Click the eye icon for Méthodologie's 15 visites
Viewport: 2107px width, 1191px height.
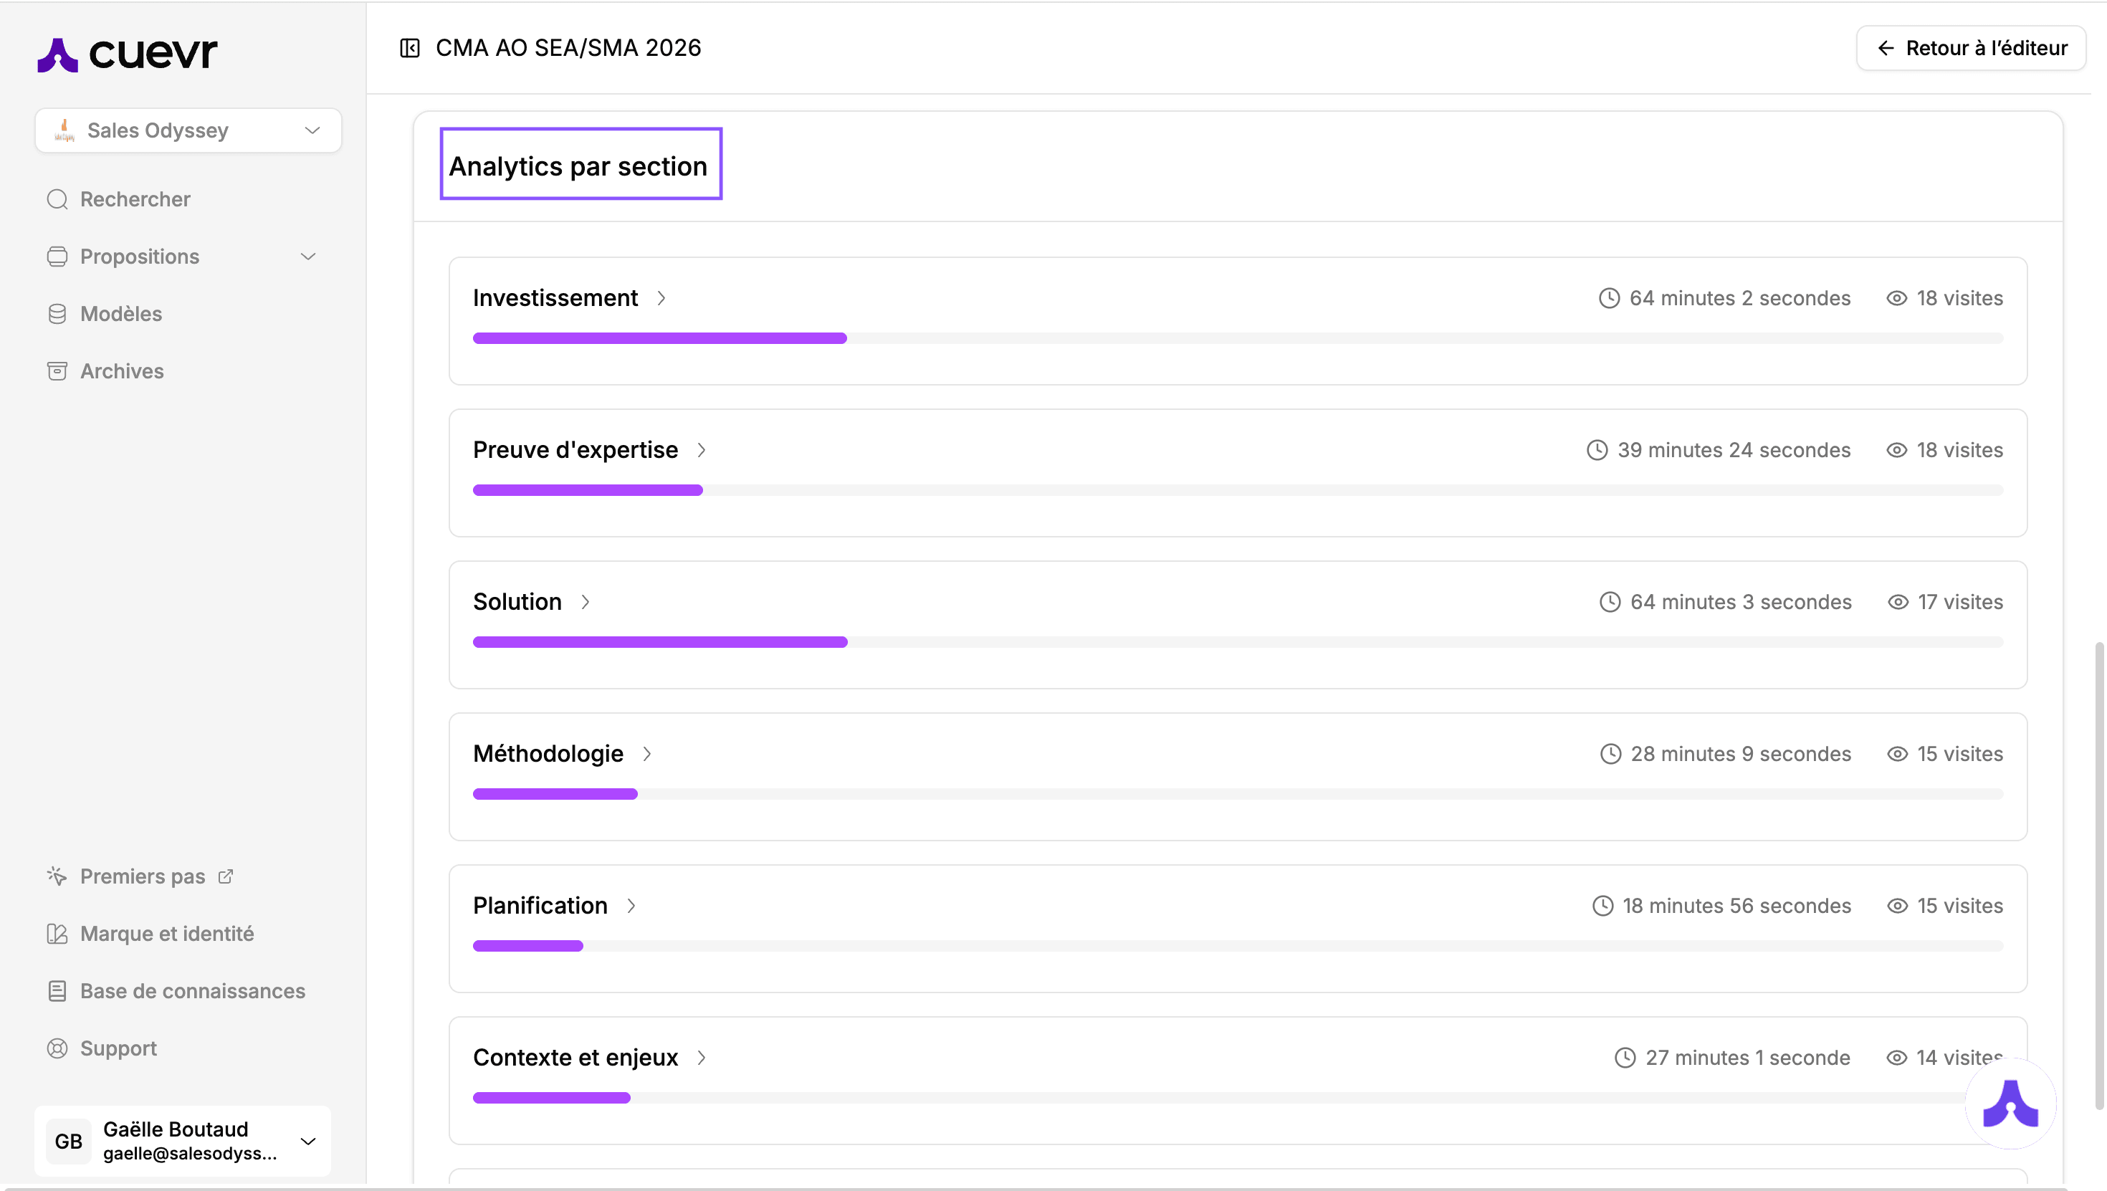[1898, 753]
